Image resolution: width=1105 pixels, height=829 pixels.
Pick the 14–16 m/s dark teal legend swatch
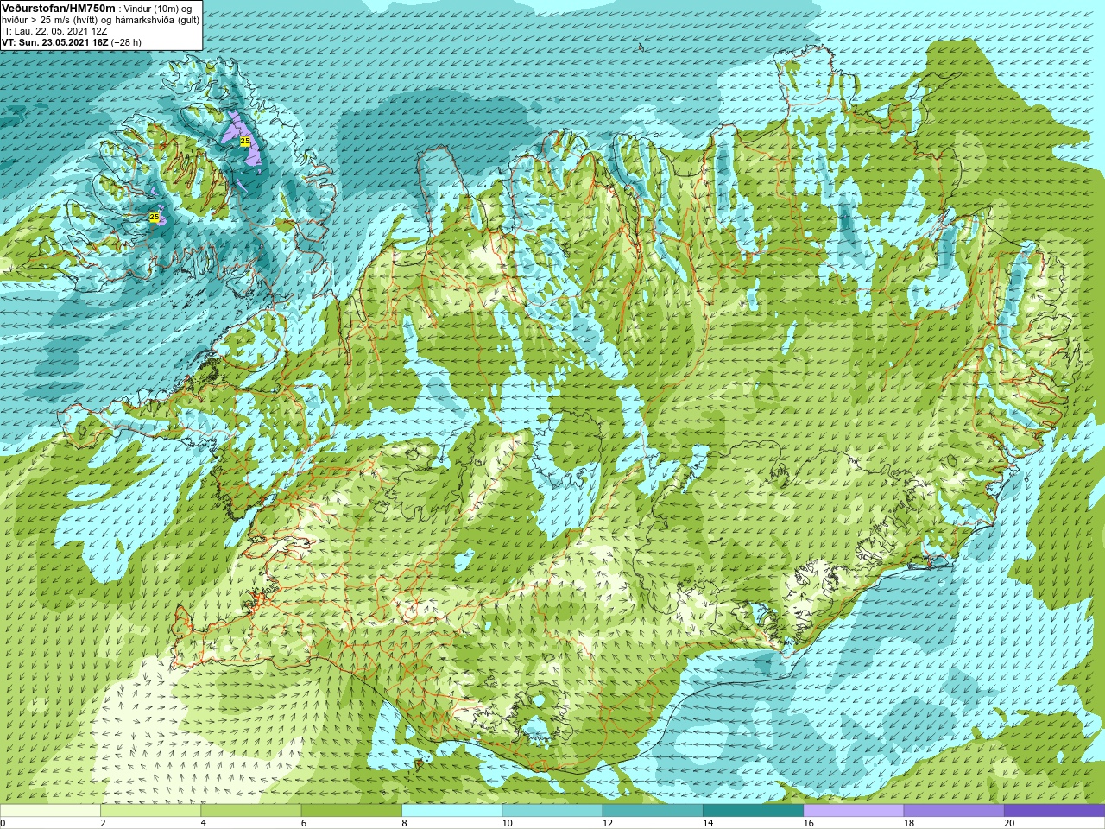pyautogui.click(x=753, y=811)
